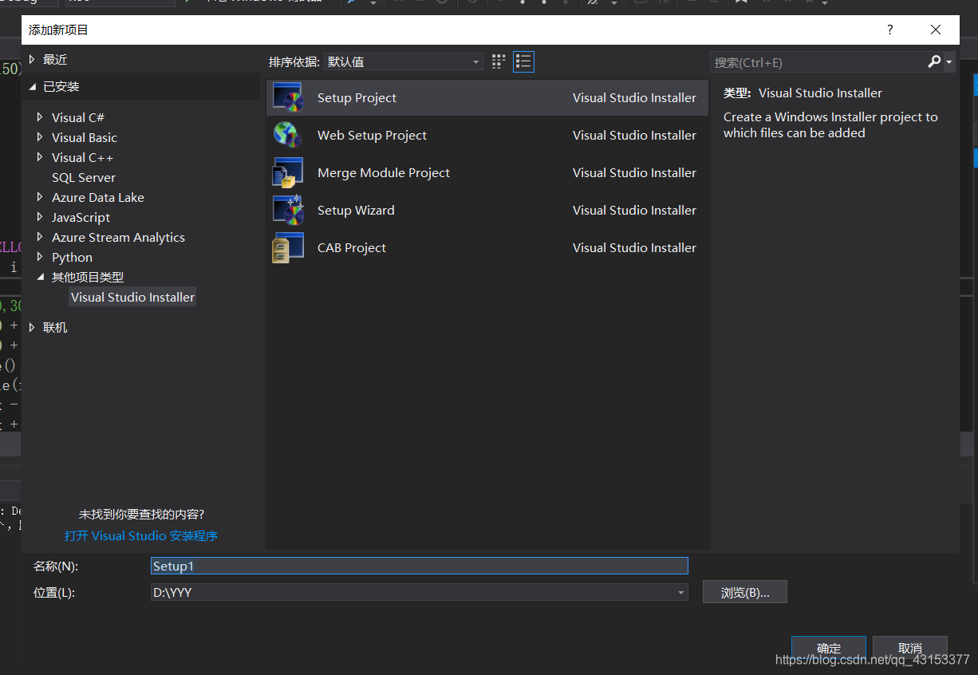Expand the 最近 category
Viewport: 978px width, 675px height.
[x=33, y=59]
